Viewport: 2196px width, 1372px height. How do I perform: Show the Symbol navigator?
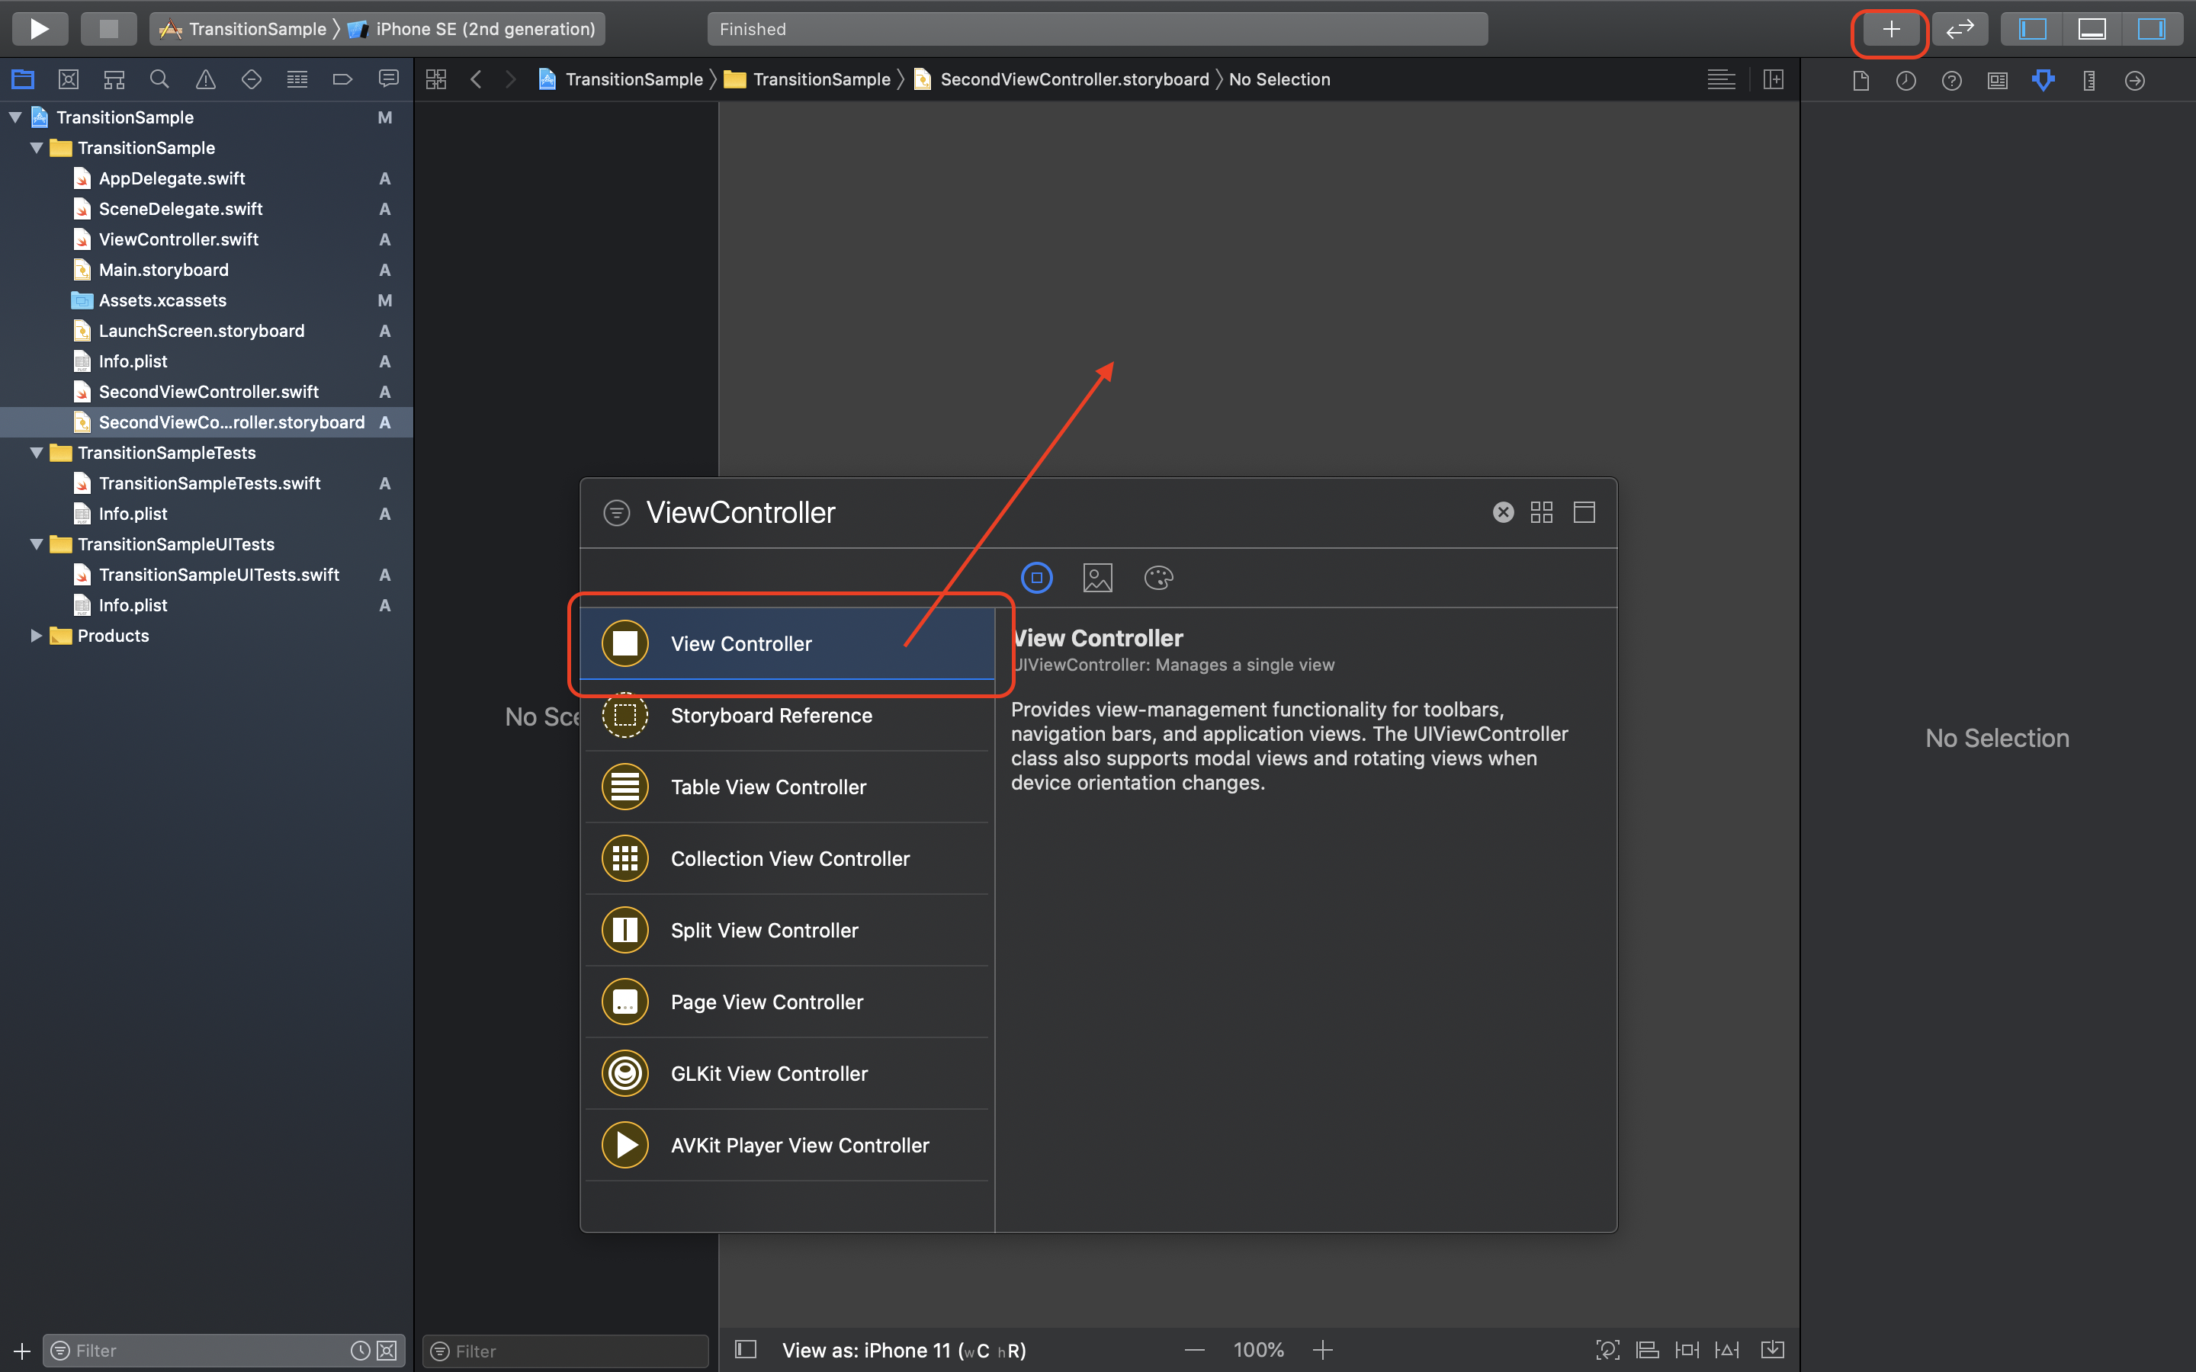pyautogui.click(x=114, y=80)
